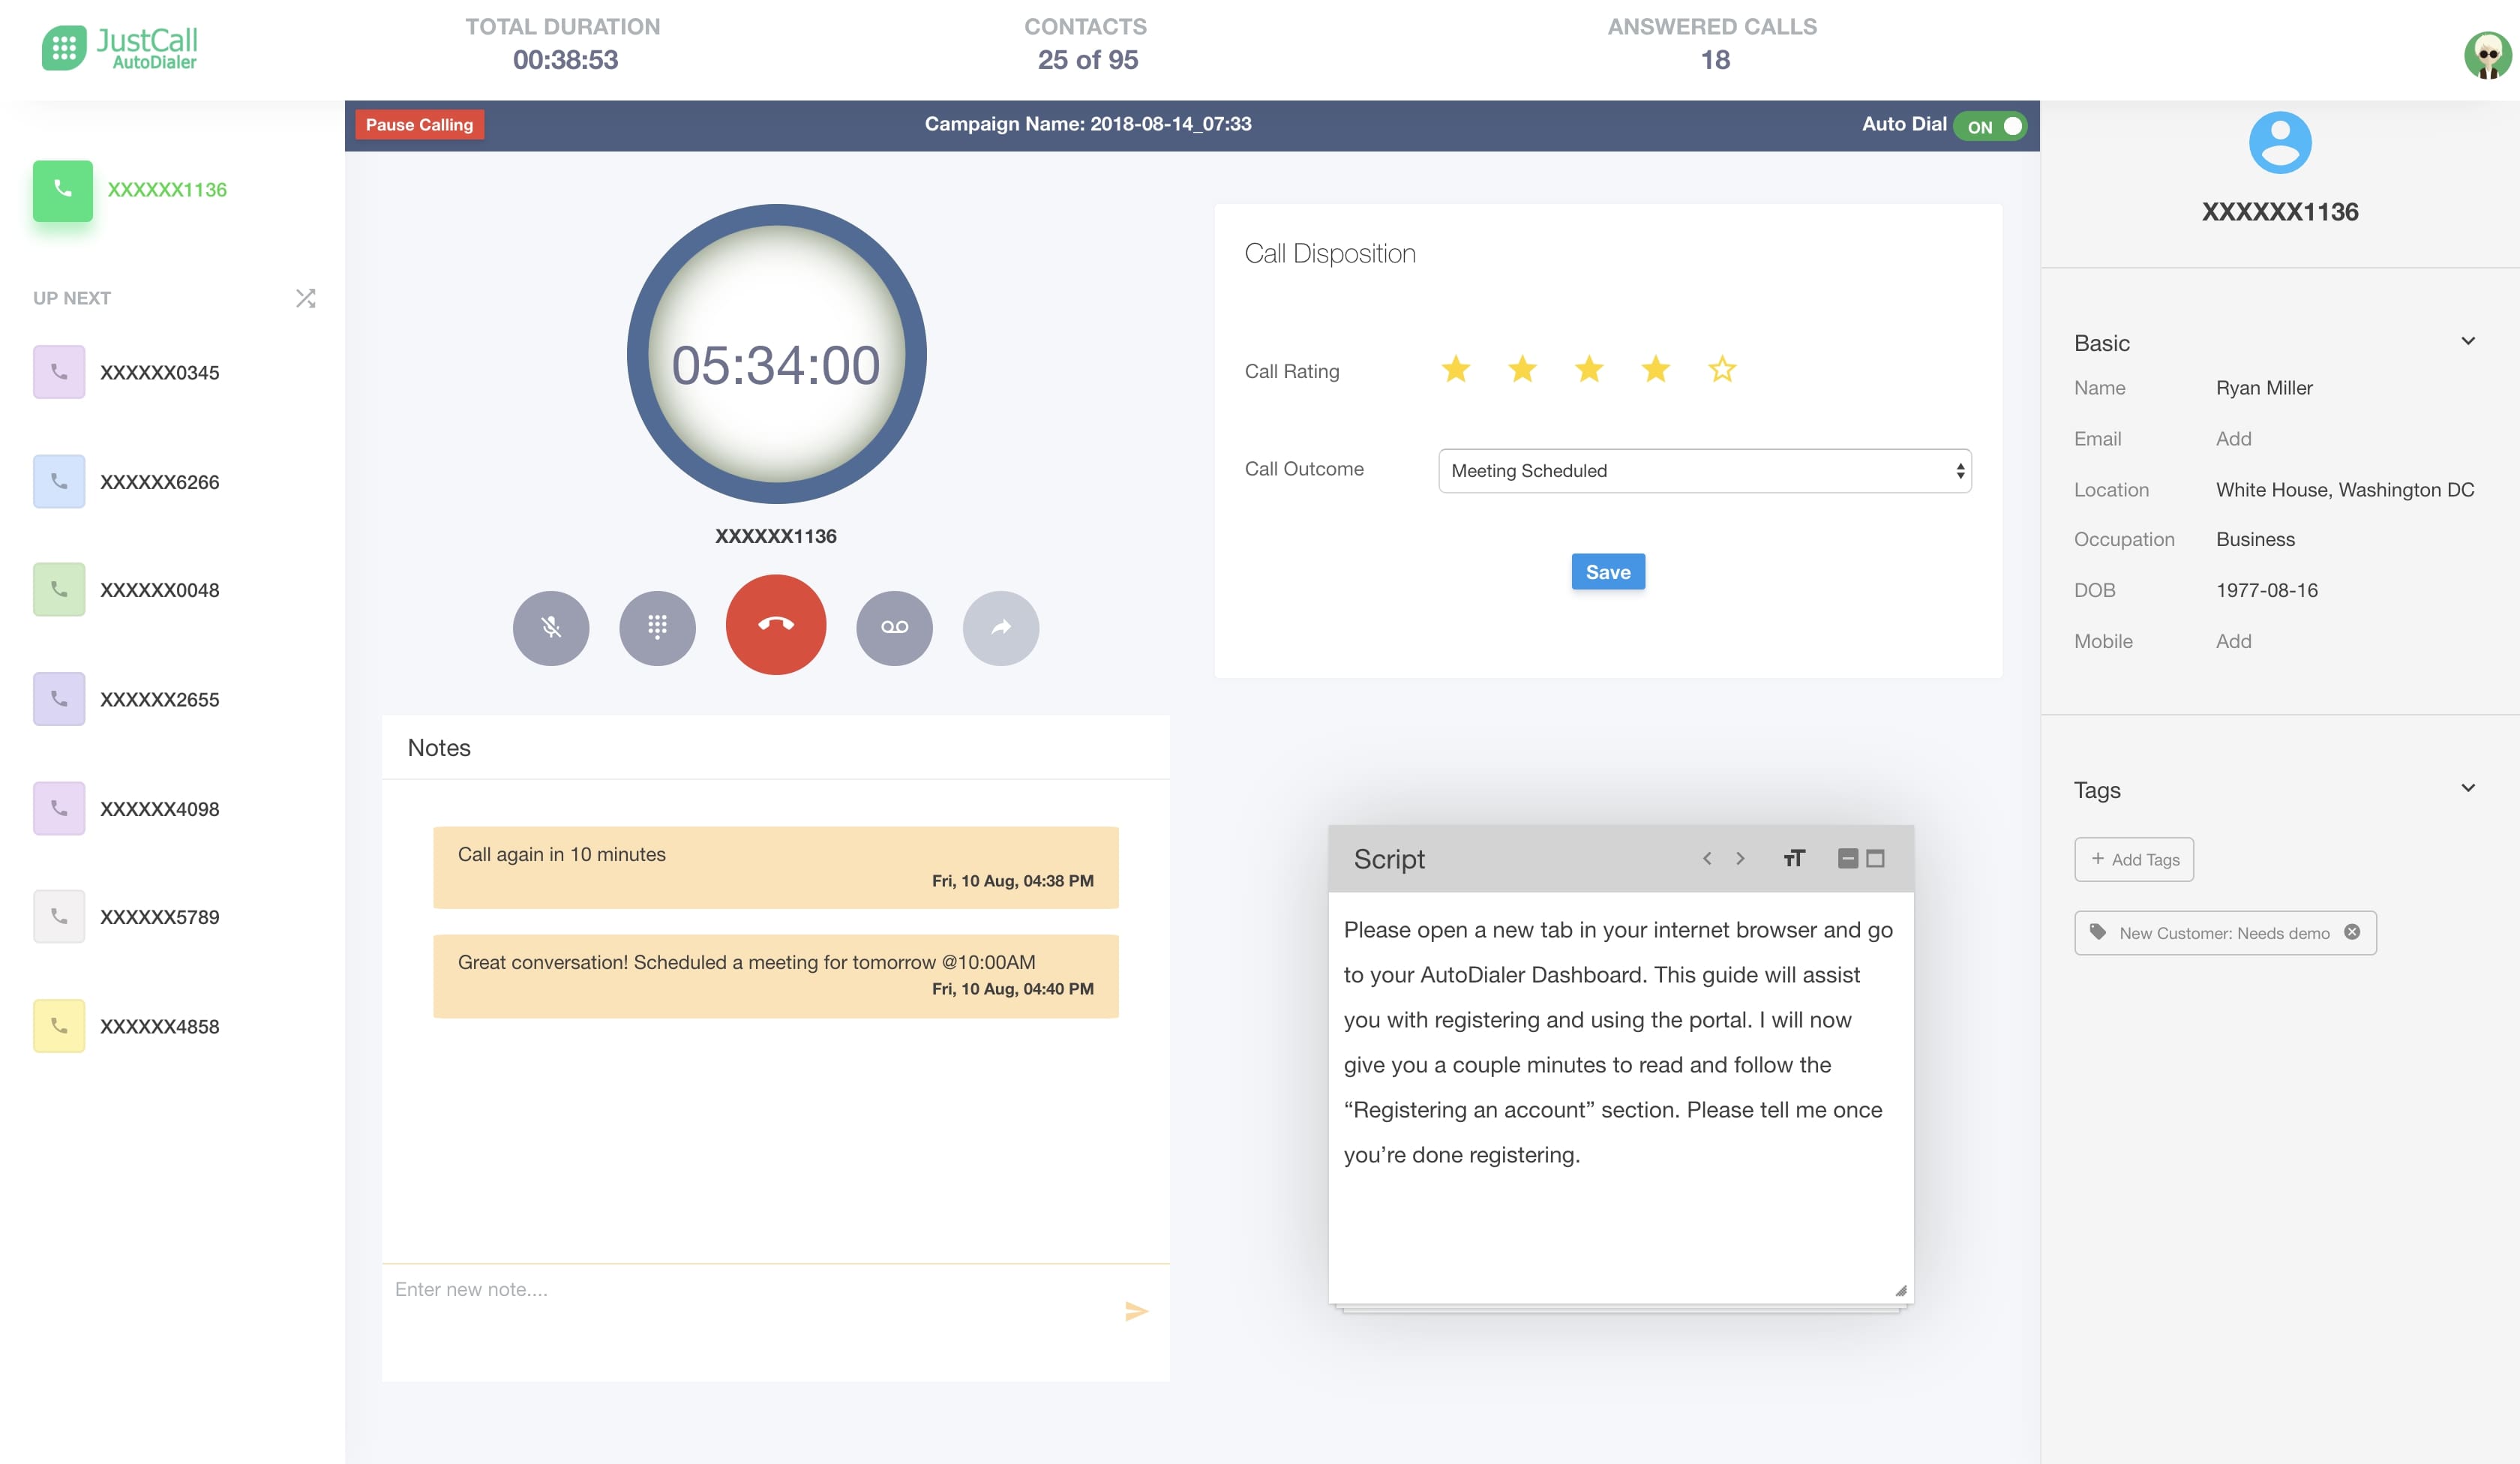Open the user avatar menu
Image resolution: width=2520 pixels, height=1464 pixels.
(x=2487, y=55)
